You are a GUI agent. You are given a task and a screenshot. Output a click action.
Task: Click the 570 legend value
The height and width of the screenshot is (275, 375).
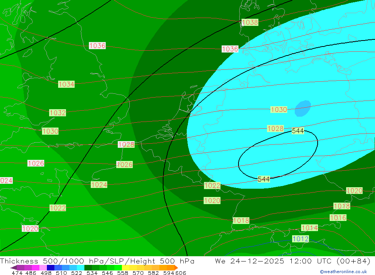[x=138, y=273]
